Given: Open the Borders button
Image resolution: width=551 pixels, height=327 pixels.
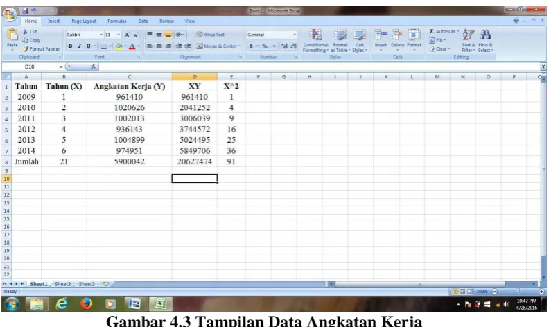Looking at the screenshot, I should click(104, 46).
